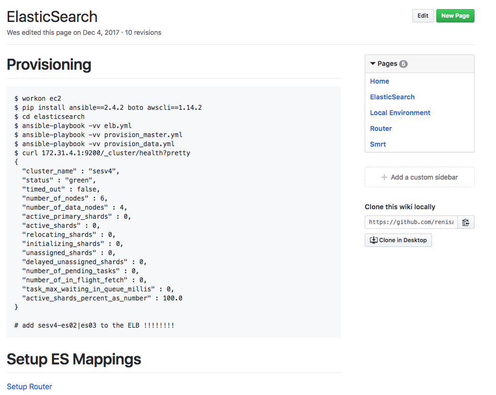Copy clone URL with clipboard icon

(465, 222)
